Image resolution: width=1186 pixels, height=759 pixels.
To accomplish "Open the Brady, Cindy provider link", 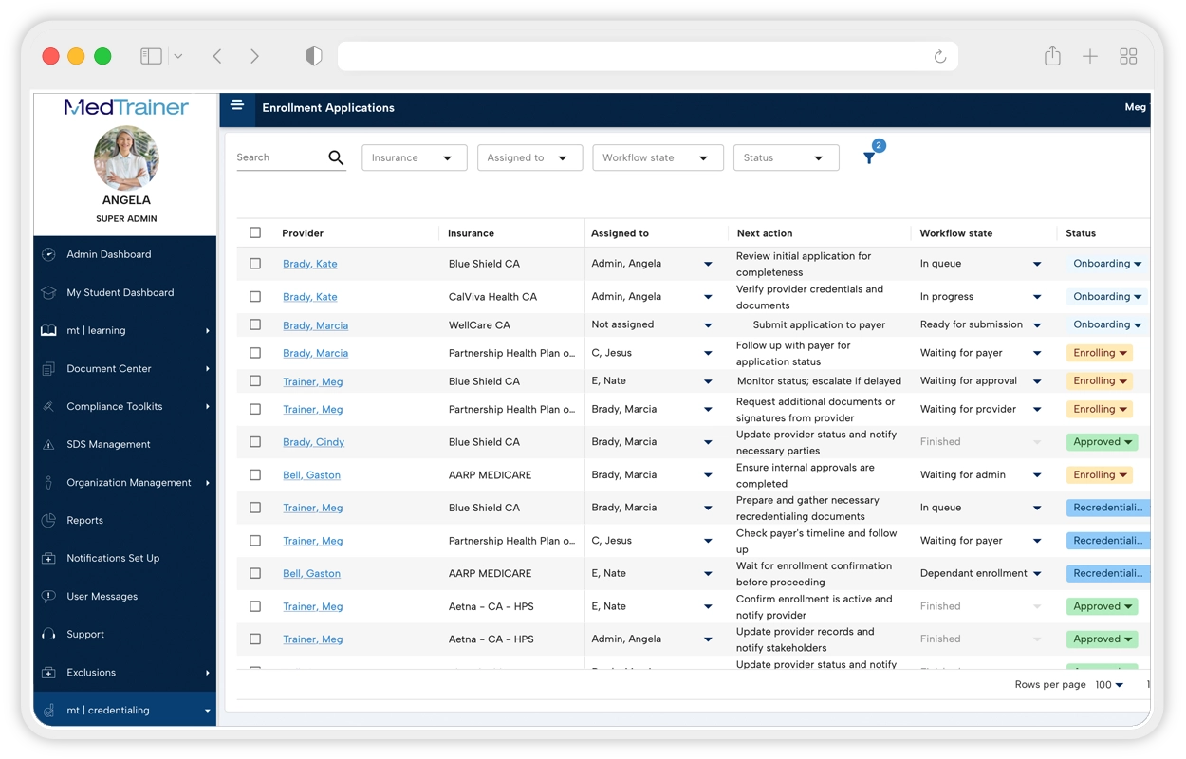I will tap(313, 442).
